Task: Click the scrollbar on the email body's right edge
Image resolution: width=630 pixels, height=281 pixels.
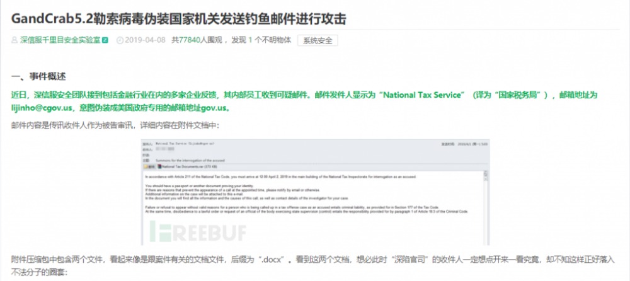Action: (x=487, y=202)
